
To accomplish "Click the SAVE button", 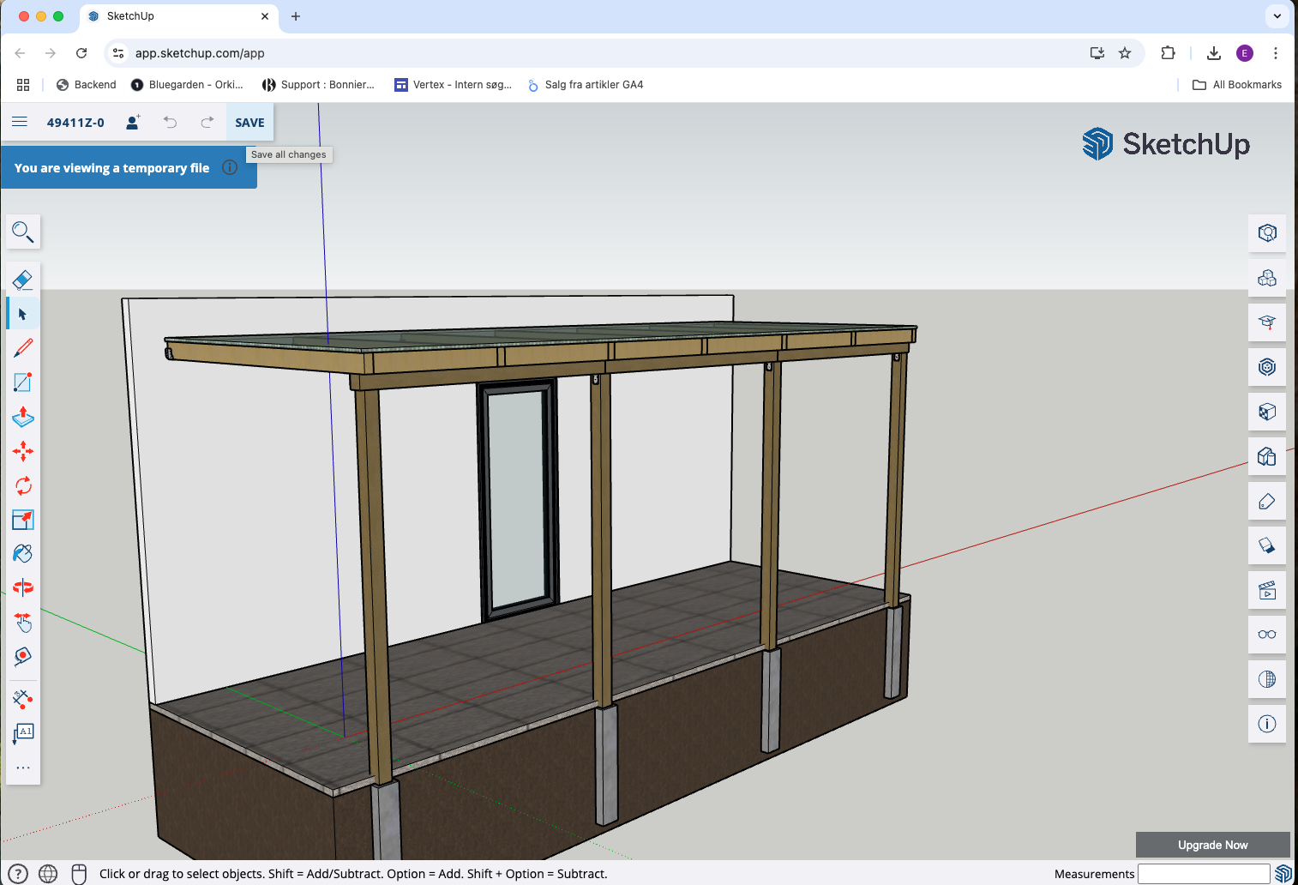I will point(249,123).
